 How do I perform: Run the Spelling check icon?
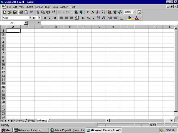click(31, 12)
